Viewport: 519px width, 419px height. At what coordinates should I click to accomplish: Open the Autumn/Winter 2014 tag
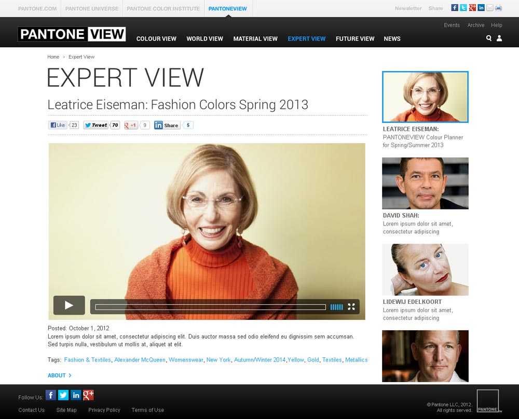point(260,360)
